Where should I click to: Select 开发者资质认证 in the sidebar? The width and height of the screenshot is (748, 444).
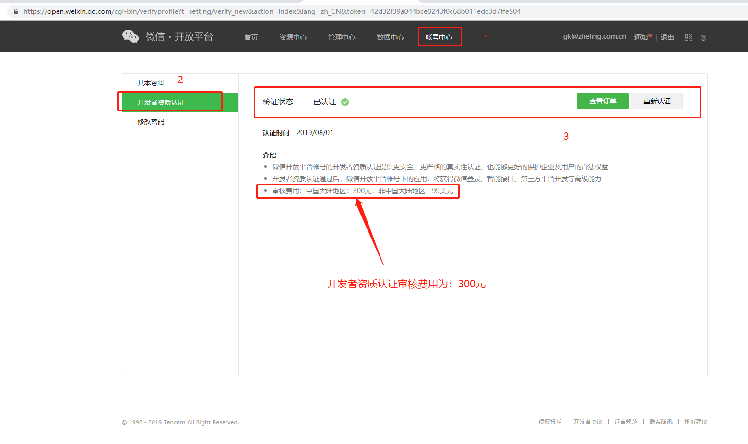click(x=161, y=102)
